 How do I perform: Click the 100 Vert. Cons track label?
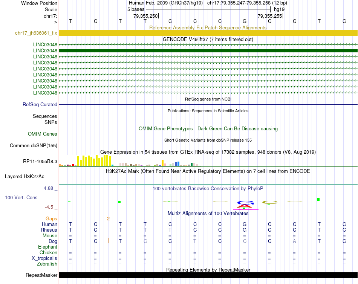pyautogui.click(x=21, y=197)
